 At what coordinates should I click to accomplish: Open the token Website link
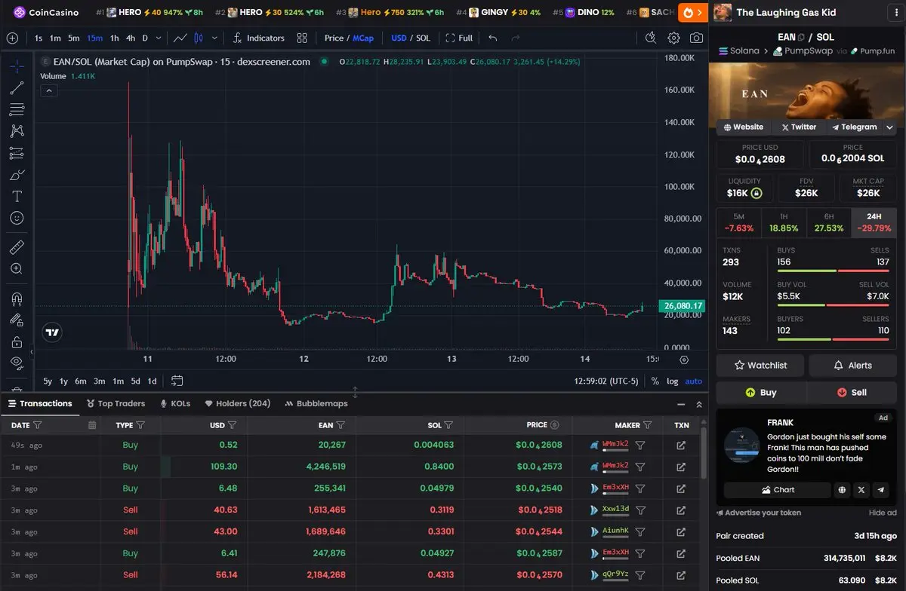743,127
